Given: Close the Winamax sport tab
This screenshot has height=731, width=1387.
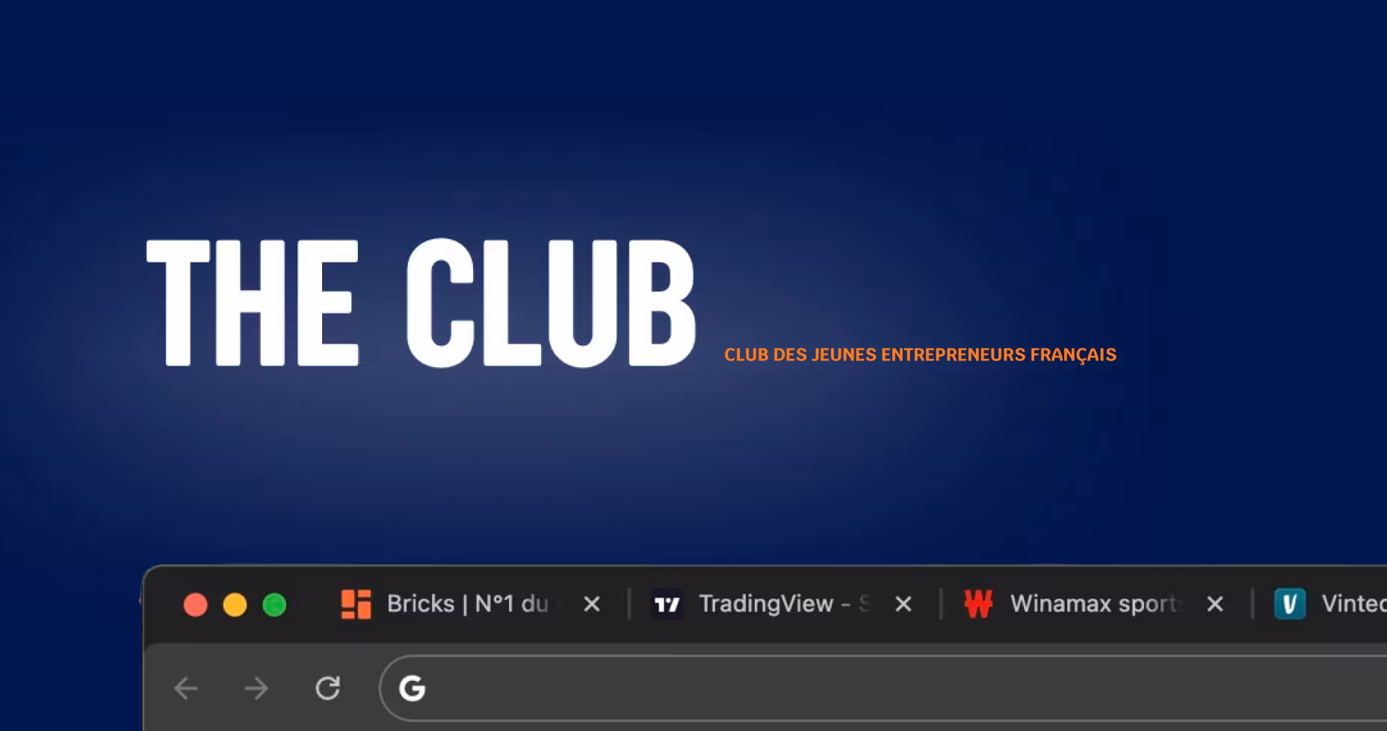Looking at the screenshot, I should coord(1215,604).
